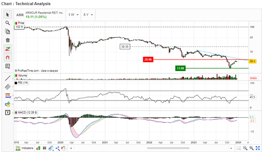
Task: Open the chart layout windows icon
Action: point(51,148)
